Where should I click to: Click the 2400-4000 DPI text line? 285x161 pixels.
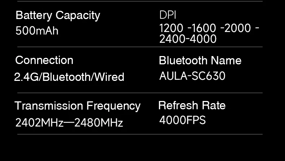(x=188, y=38)
